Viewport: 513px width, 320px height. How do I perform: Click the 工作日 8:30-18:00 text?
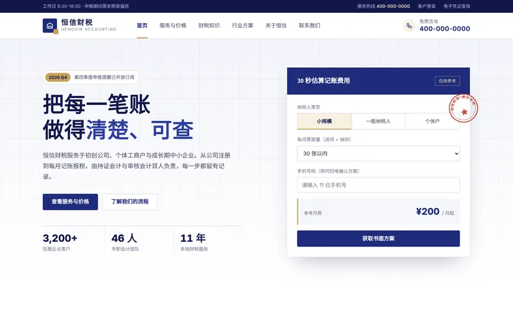pos(62,6)
